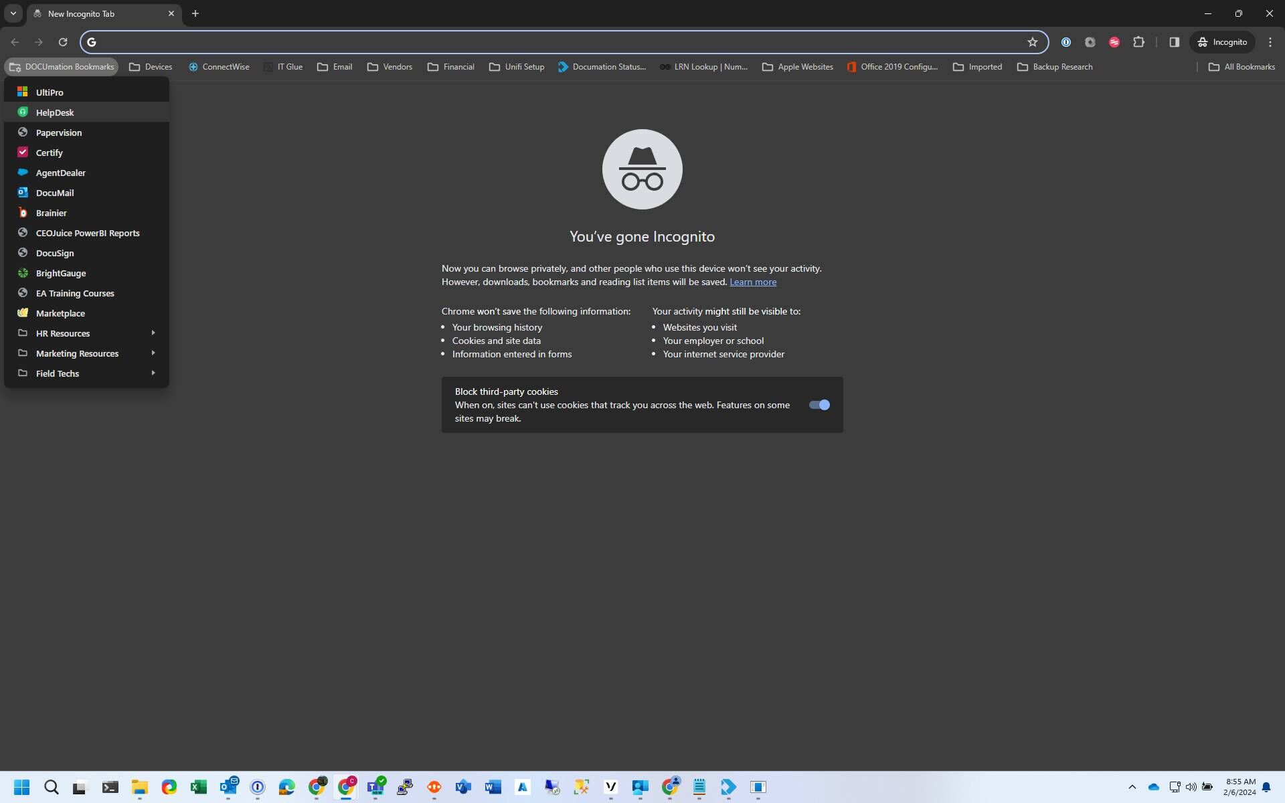Toggle Block third-party cookies switch
The image size is (1285, 803).
[x=819, y=405]
